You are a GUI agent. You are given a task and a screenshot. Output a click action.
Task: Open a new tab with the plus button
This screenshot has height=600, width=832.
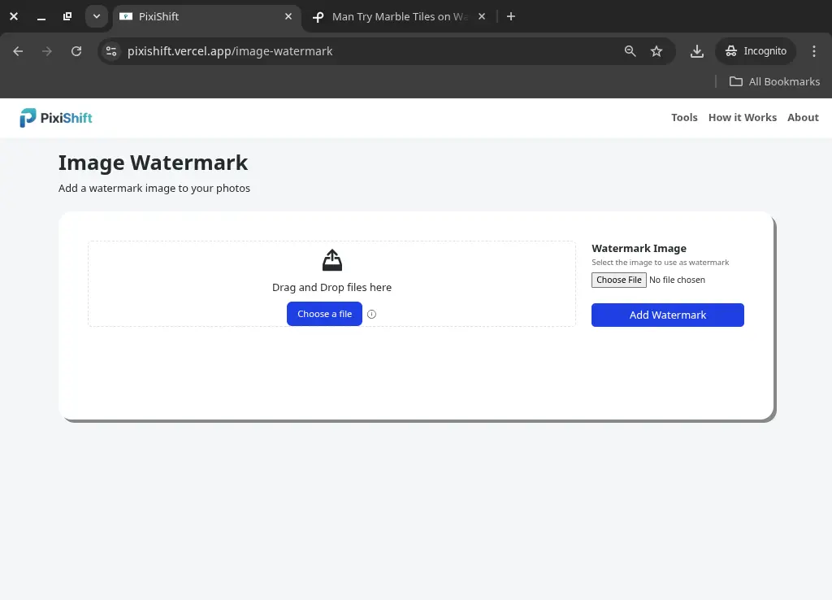(x=511, y=16)
